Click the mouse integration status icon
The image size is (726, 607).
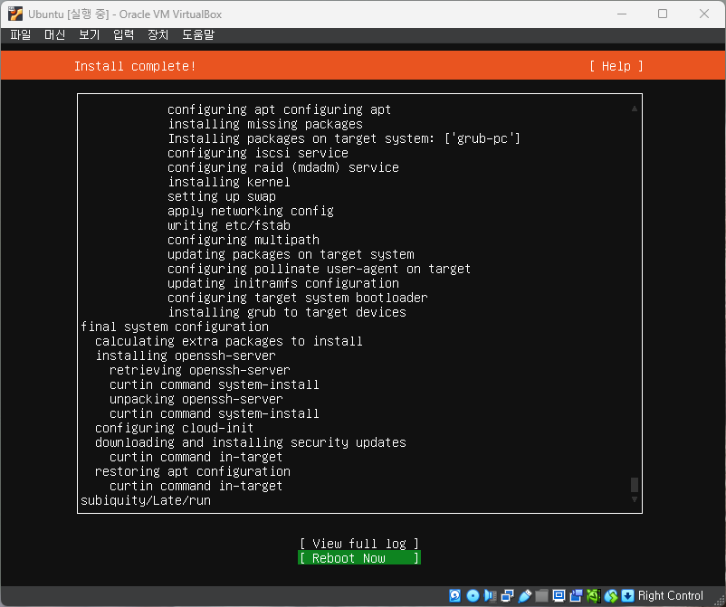[x=611, y=595]
